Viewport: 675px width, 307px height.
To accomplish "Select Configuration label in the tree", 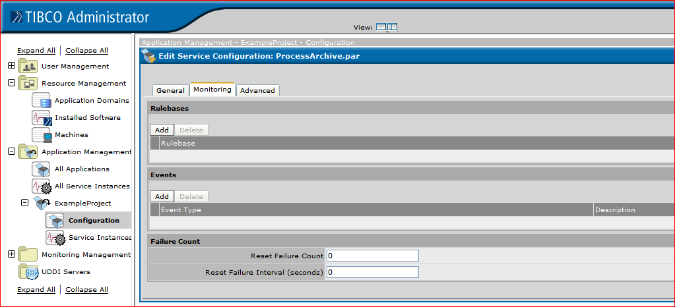I will click(x=94, y=220).
